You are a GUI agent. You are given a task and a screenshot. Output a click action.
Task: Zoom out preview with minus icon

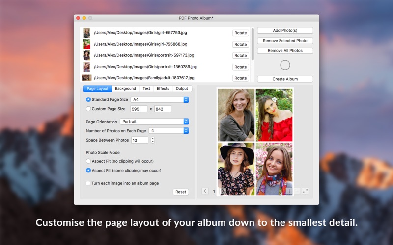(x=297, y=191)
